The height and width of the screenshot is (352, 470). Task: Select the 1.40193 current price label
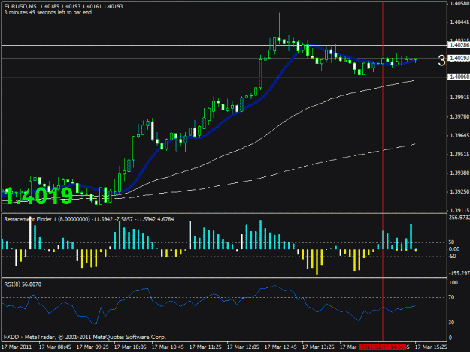coord(459,58)
